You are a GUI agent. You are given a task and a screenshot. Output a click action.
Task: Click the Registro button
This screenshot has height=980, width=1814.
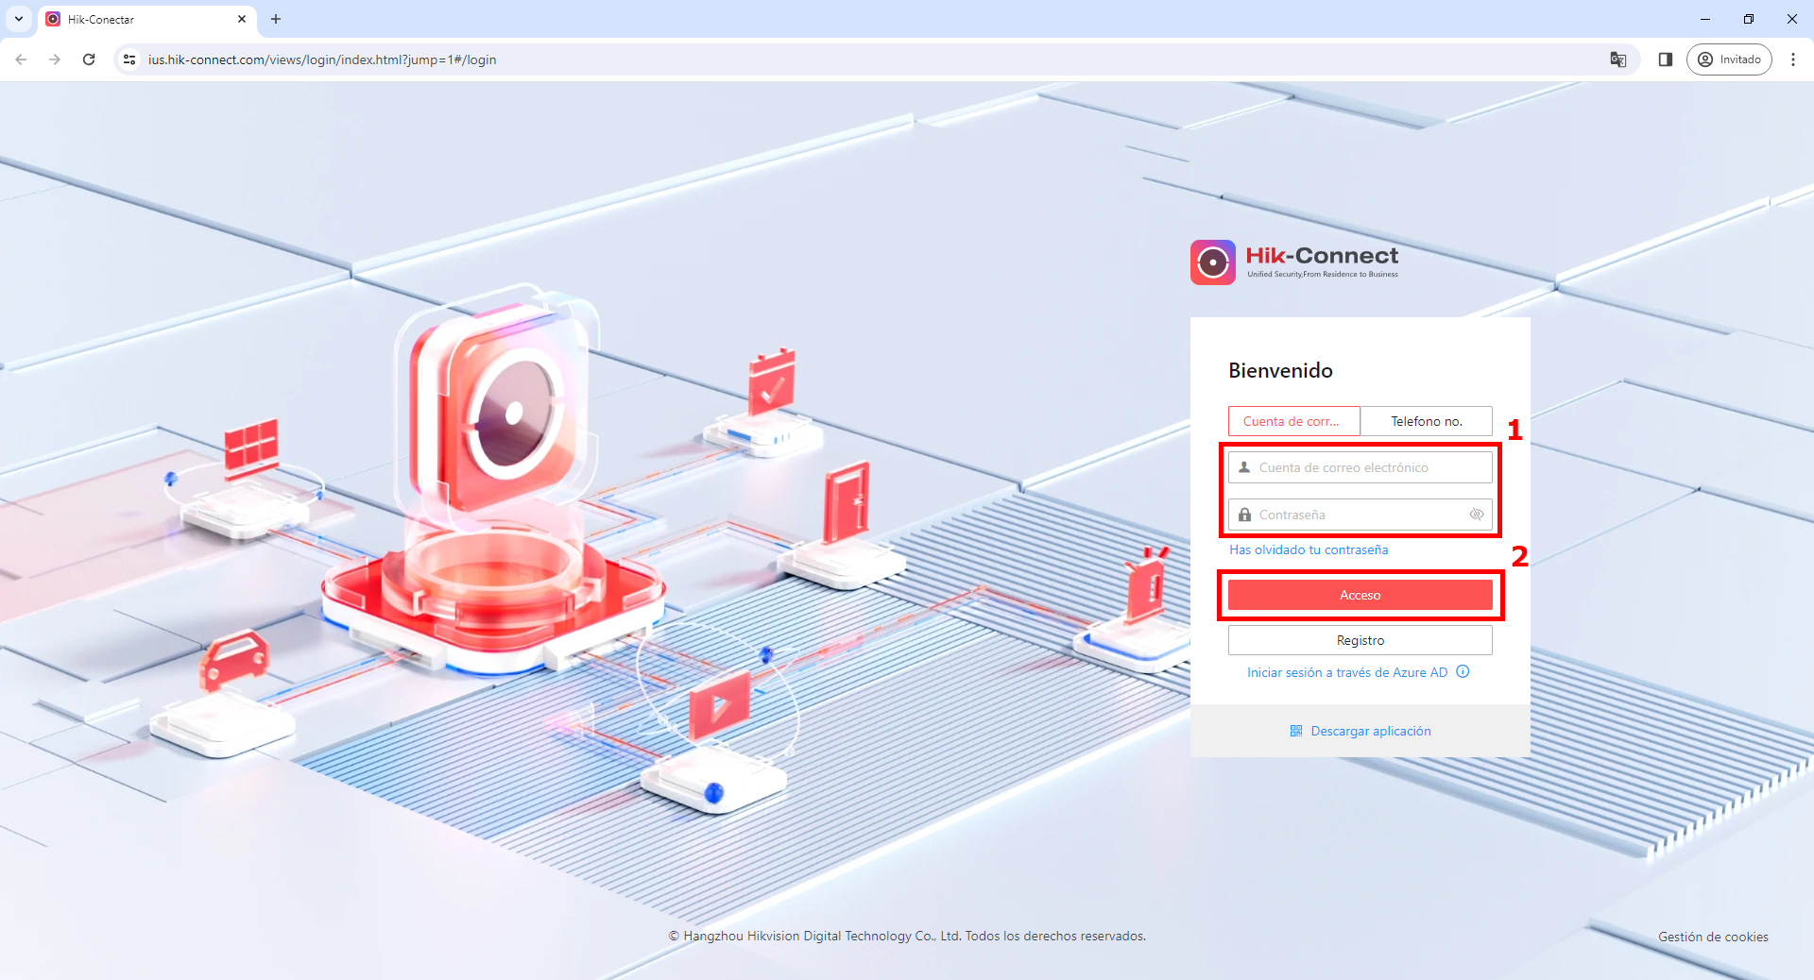pyautogui.click(x=1360, y=640)
